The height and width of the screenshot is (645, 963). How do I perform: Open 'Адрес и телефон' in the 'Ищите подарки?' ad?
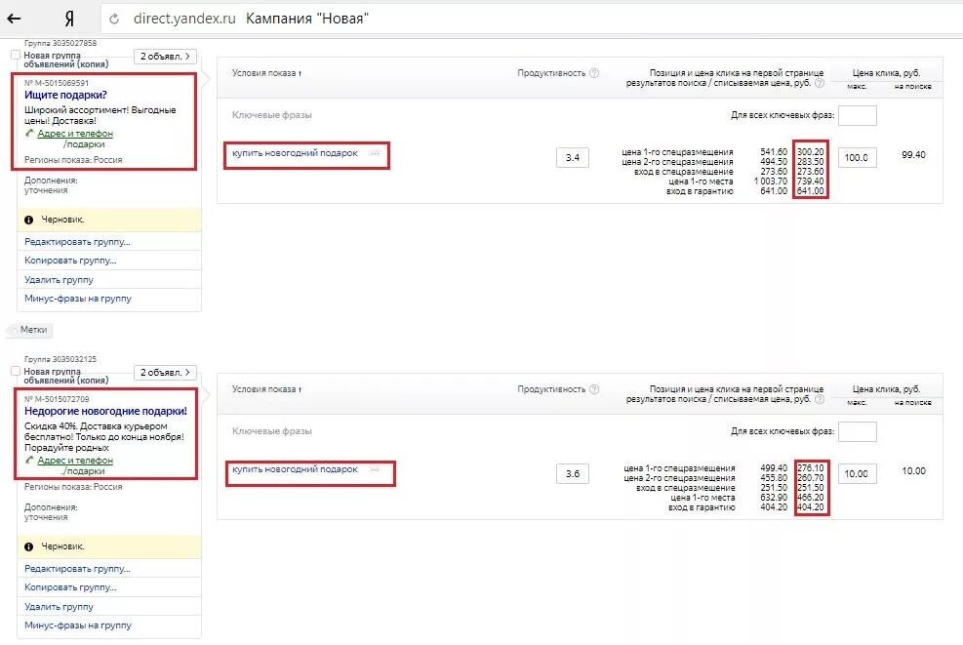pos(75,134)
